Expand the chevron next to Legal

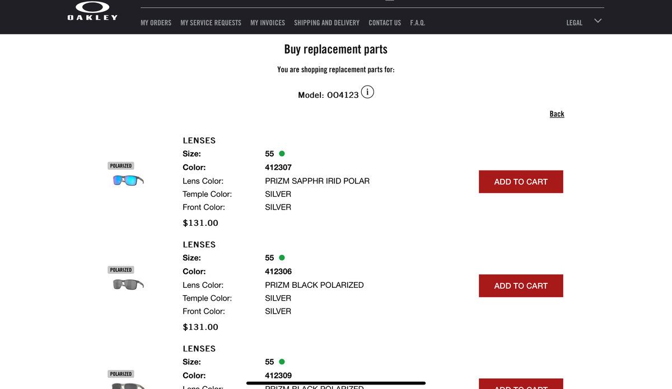point(598,21)
